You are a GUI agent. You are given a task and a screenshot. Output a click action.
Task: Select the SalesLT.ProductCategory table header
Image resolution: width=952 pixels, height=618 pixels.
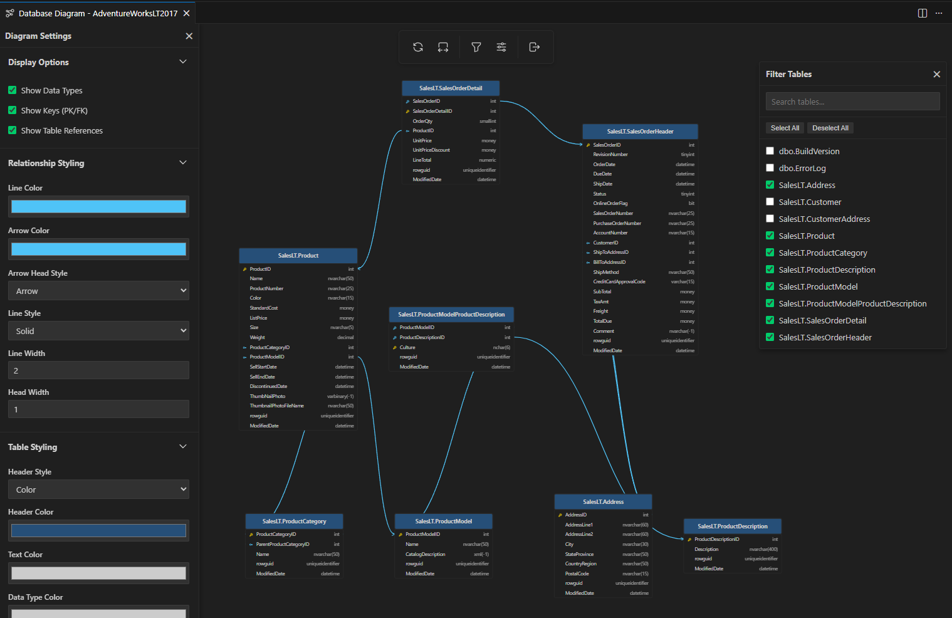coord(295,521)
